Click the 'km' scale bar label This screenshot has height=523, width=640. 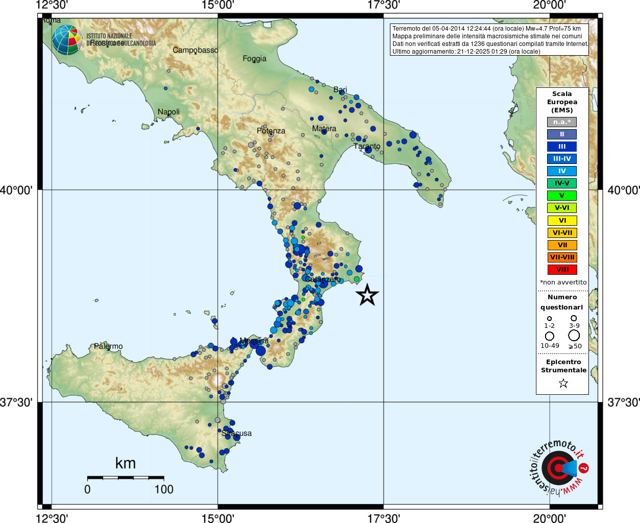coord(126,463)
